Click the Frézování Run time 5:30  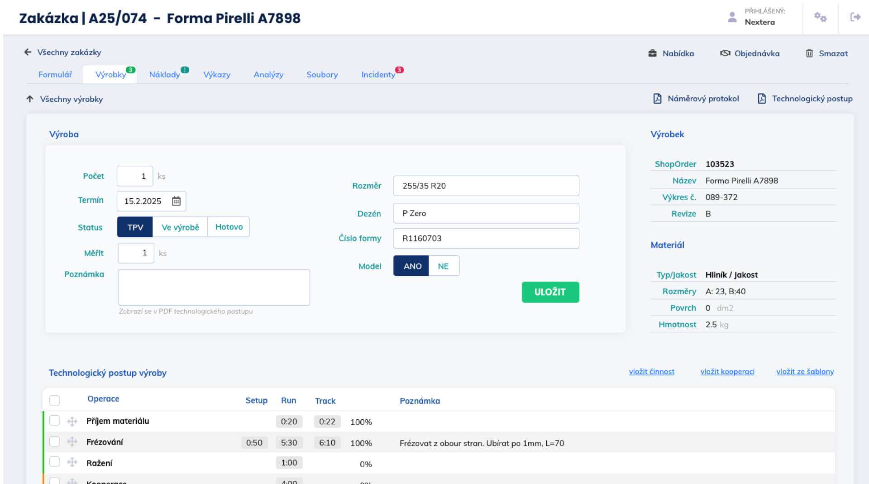tap(289, 443)
